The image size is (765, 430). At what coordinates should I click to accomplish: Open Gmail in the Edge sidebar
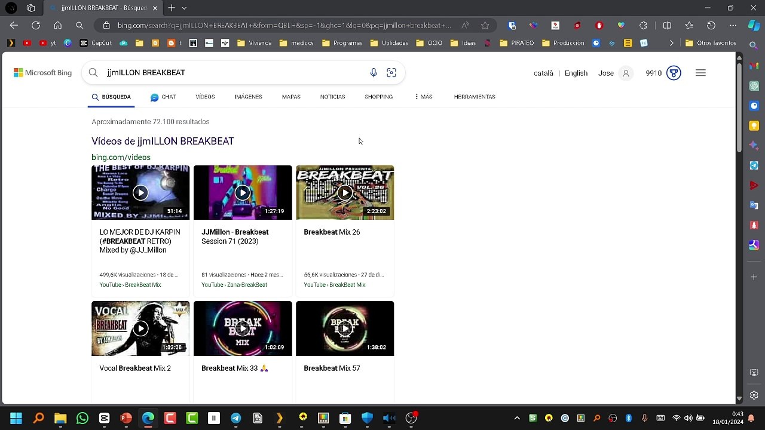click(x=754, y=66)
